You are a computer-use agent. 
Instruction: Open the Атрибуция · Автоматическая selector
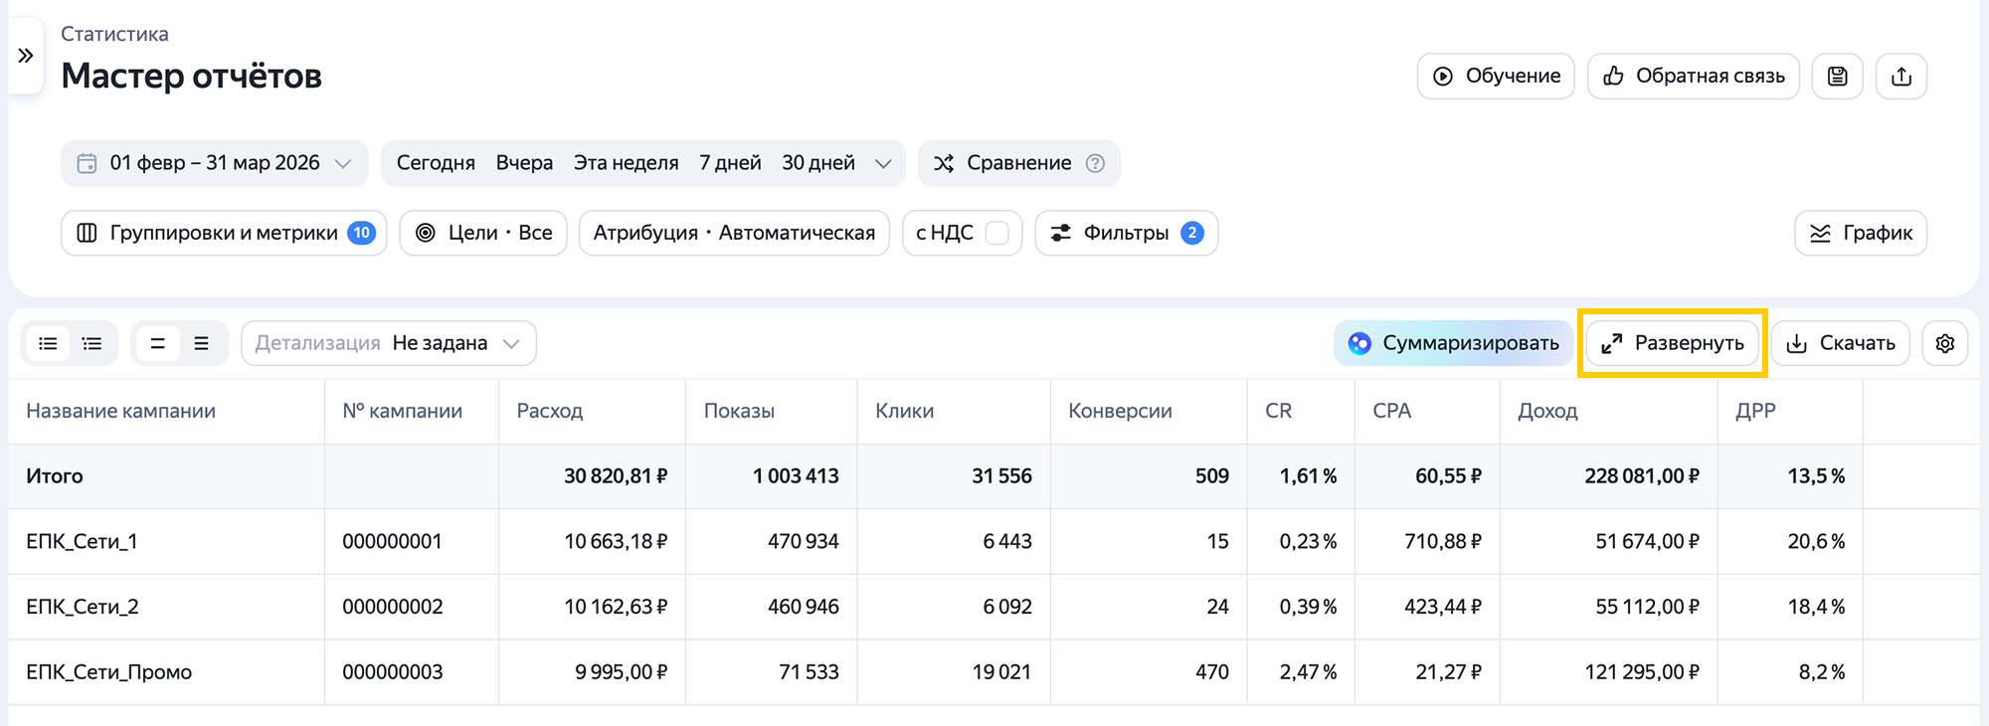point(734,233)
